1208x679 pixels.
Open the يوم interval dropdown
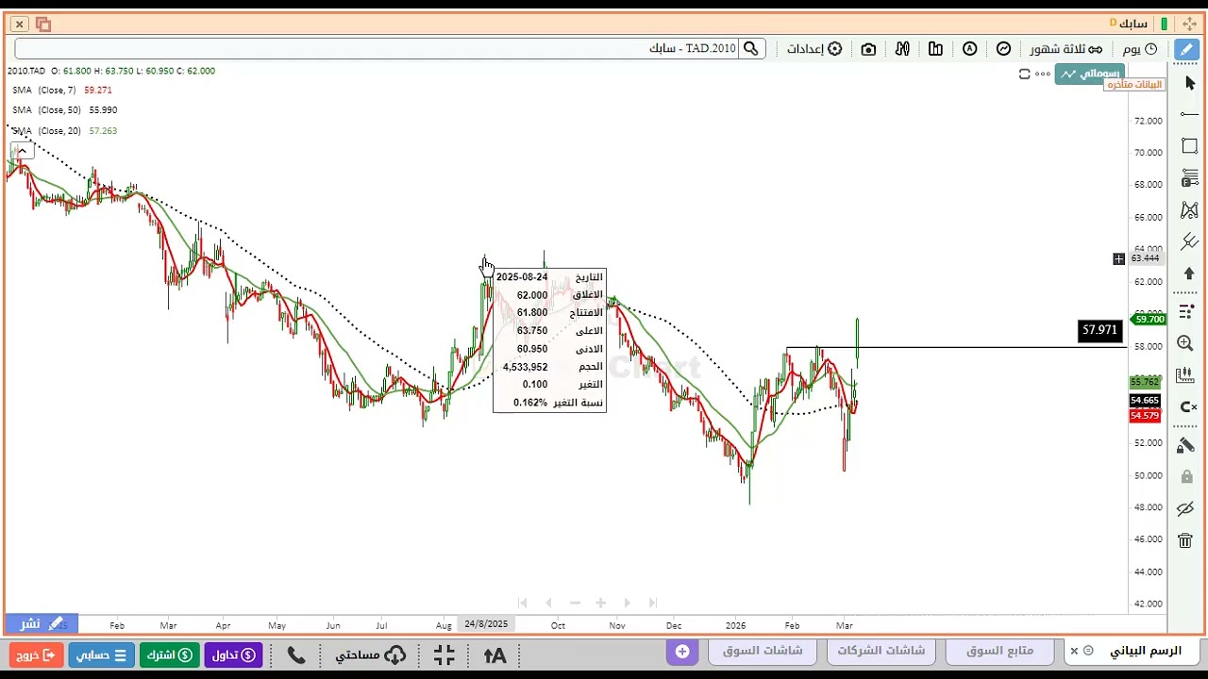click(1138, 49)
